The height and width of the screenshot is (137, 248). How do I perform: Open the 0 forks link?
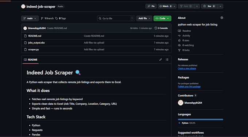pyautogui.click(x=184, y=50)
